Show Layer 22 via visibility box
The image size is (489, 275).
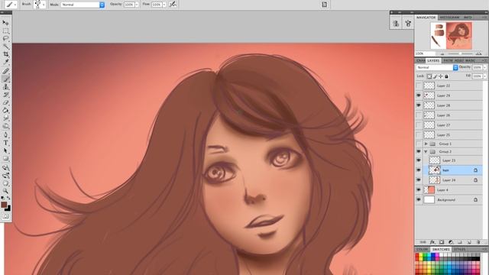point(419,86)
